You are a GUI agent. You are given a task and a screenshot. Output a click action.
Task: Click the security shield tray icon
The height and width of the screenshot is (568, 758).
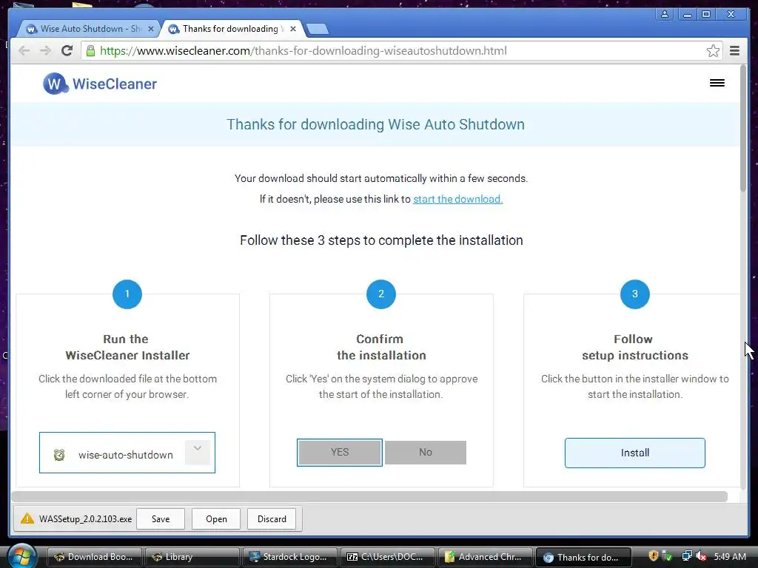653,556
